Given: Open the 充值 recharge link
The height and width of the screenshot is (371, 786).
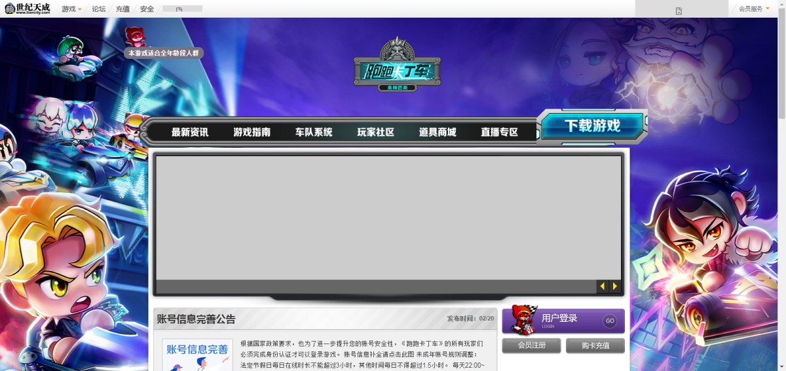Looking at the screenshot, I should [122, 9].
